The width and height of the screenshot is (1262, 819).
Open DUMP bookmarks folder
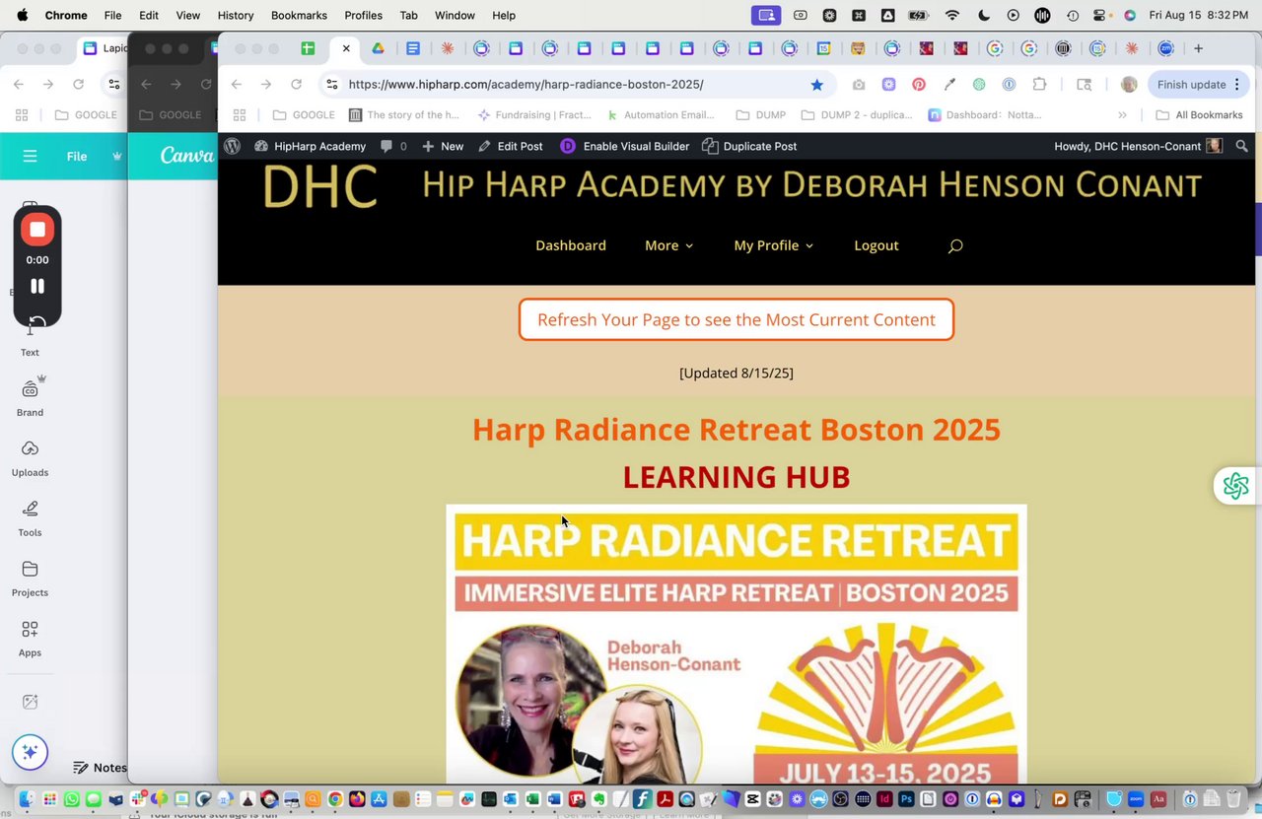tap(760, 115)
